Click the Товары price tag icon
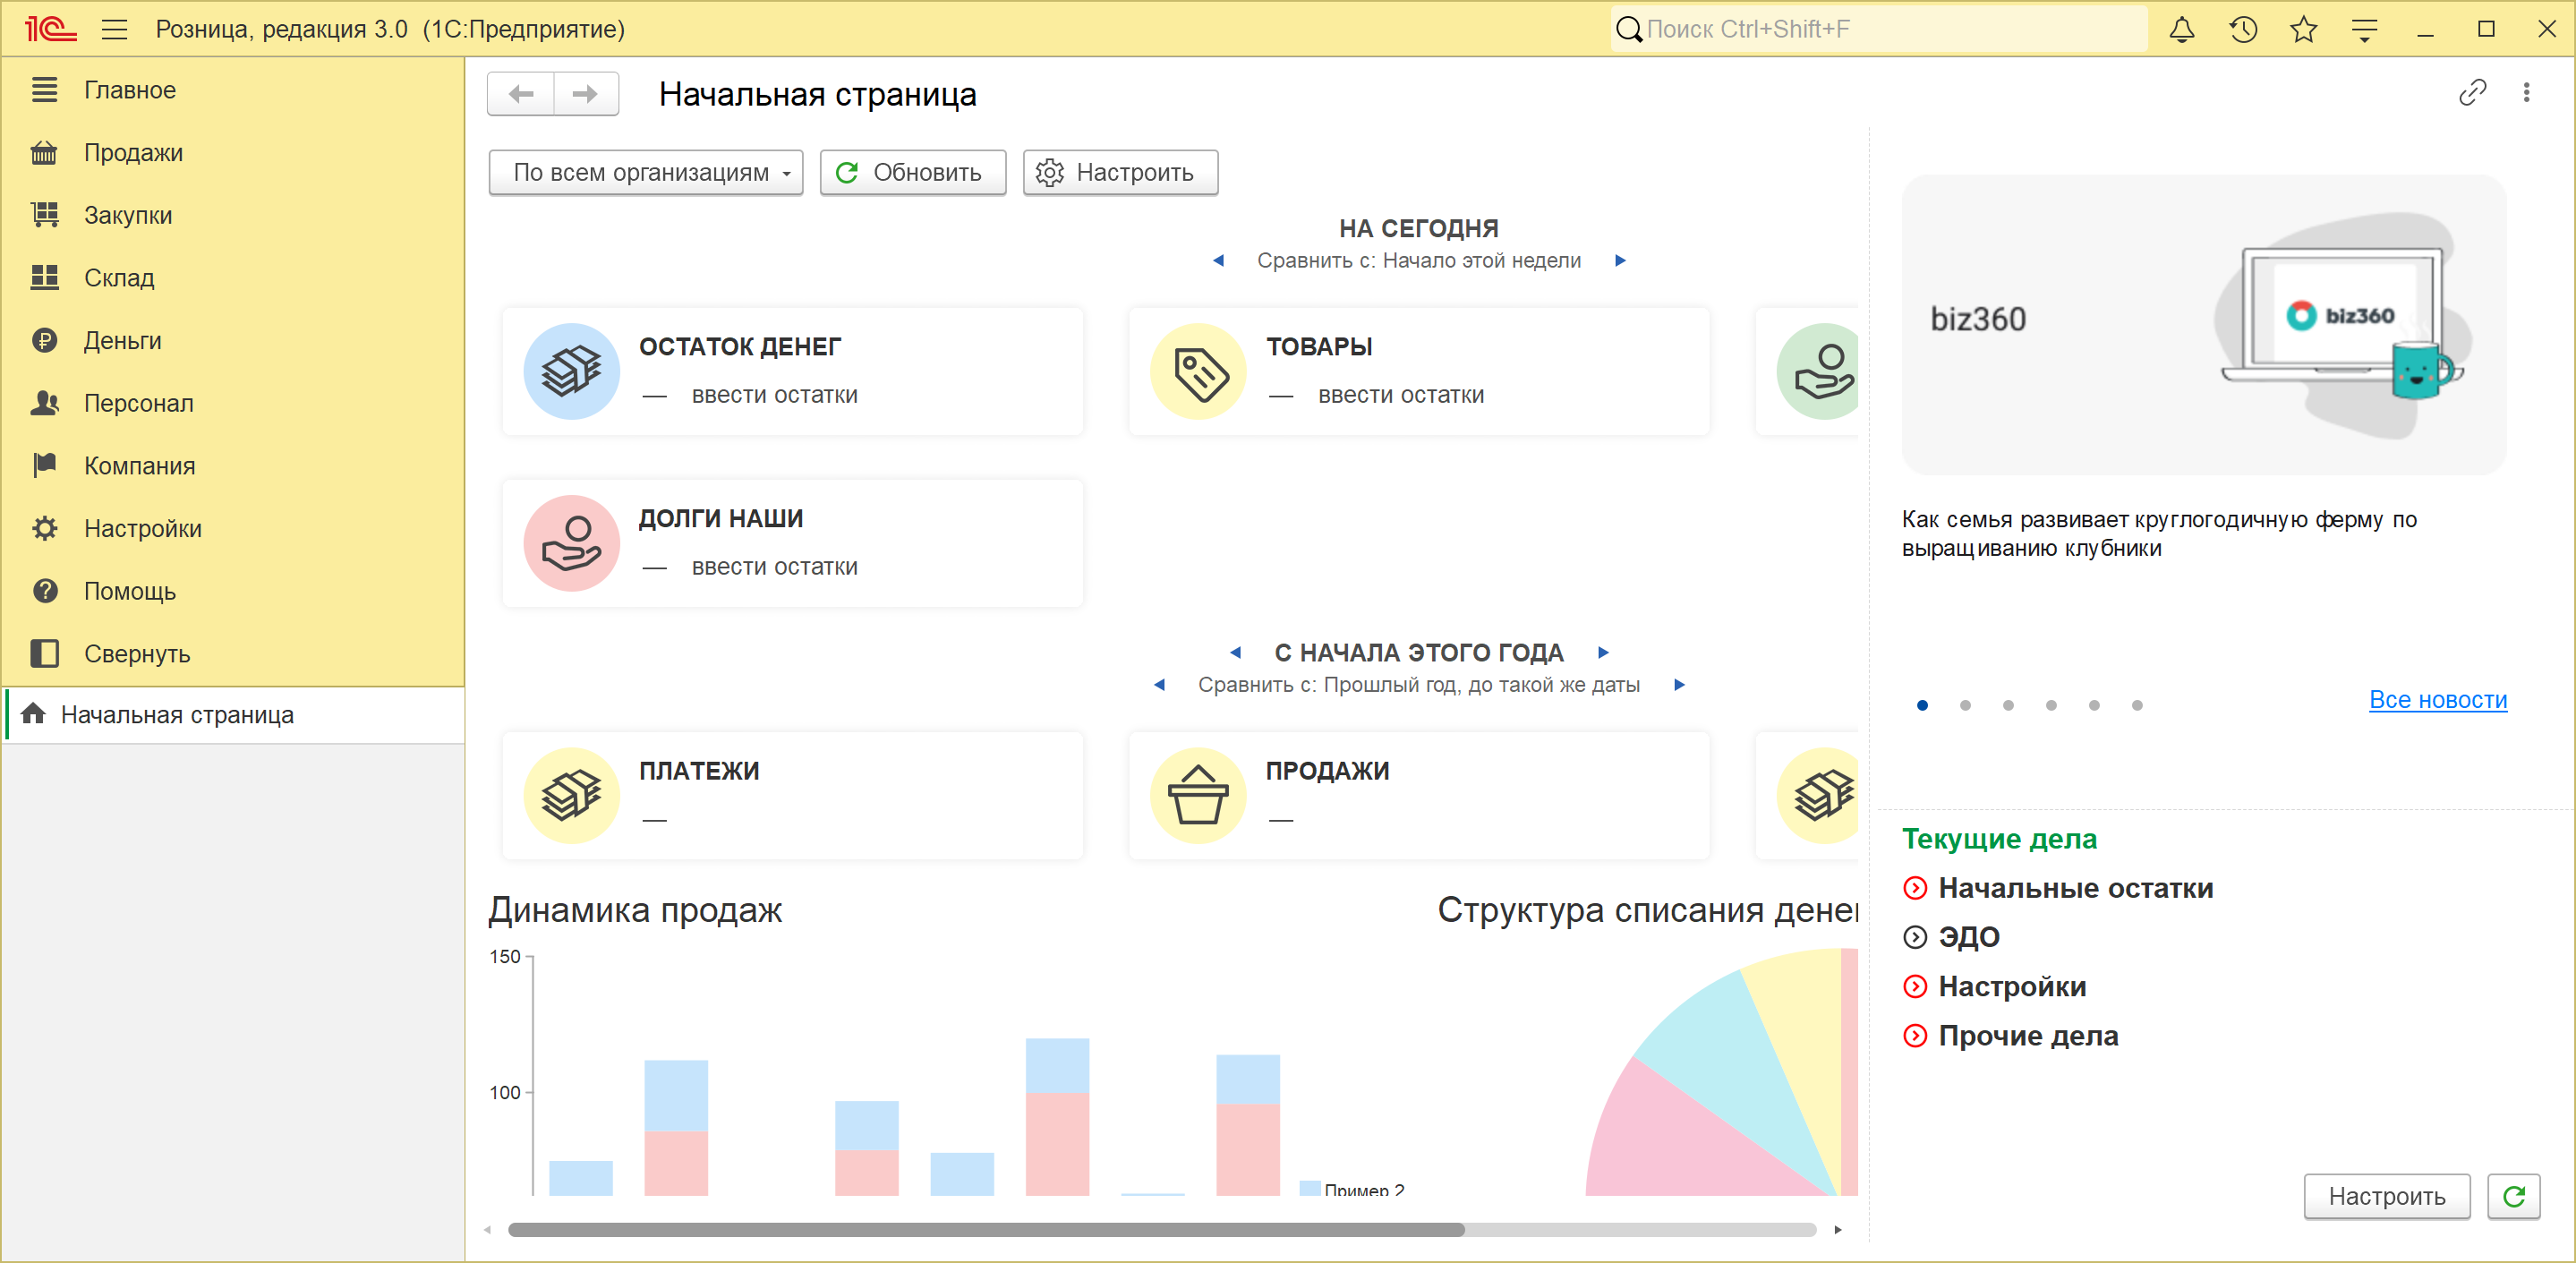Screen dimensions: 2576x1263 (1198, 371)
